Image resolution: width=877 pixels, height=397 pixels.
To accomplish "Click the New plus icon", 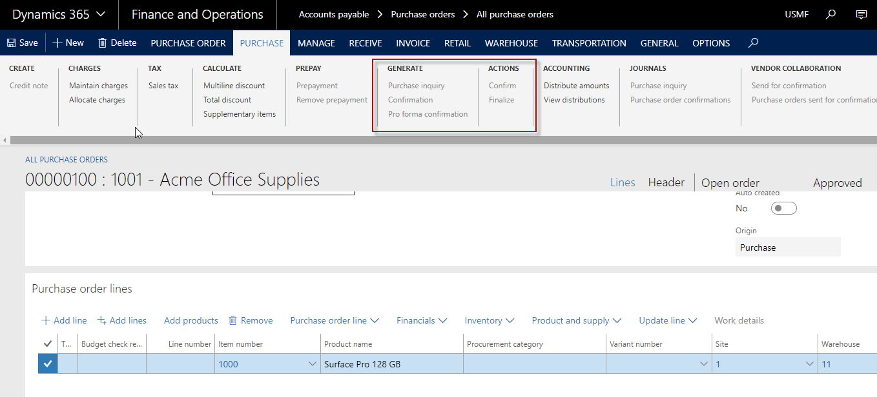I will 57,43.
